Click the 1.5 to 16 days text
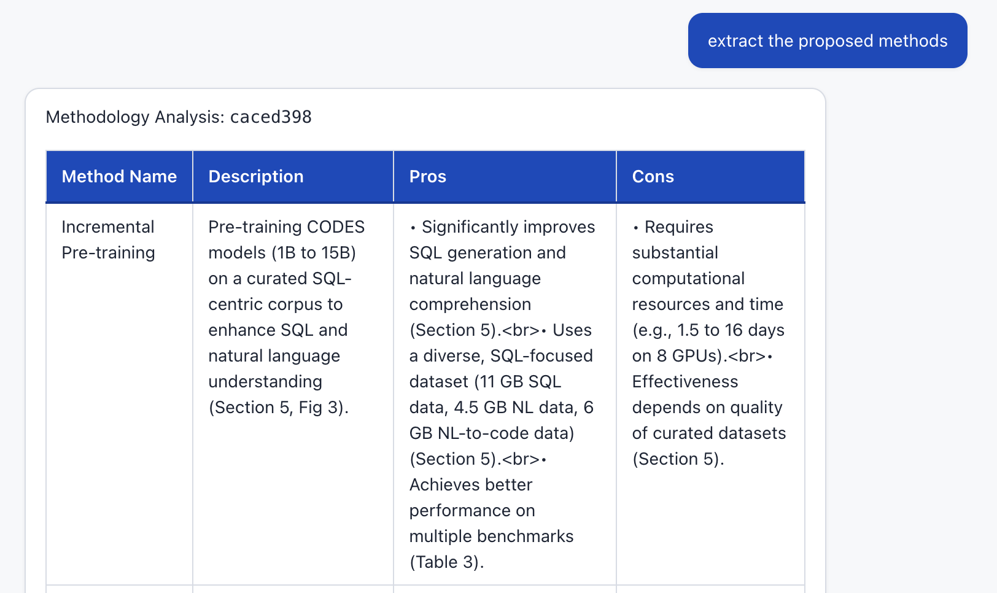The image size is (997, 593). point(731,330)
